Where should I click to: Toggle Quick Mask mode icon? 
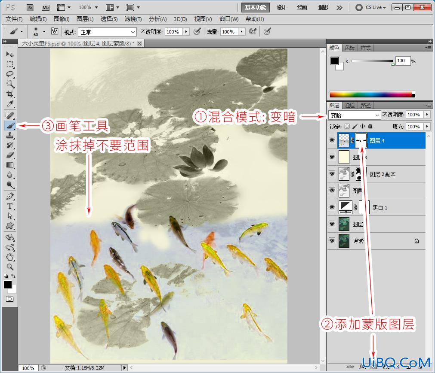pos(10,299)
